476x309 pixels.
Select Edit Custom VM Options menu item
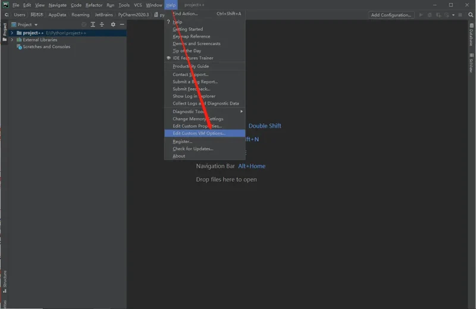click(199, 133)
